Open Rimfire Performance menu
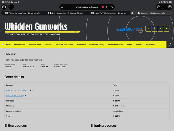Screen dimensions: 174x131 coord(115,44)
